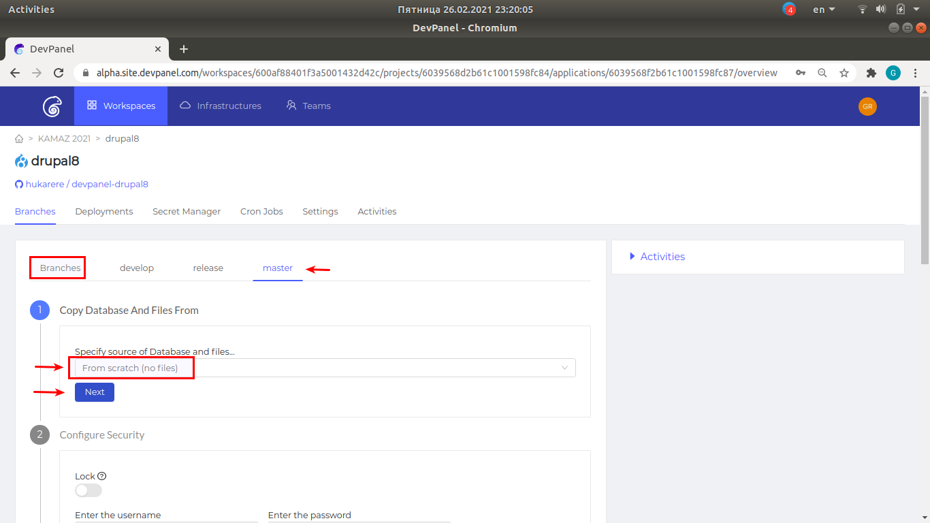Open the browser extensions puzzle icon
930x523 pixels.
tap(871, 72)
